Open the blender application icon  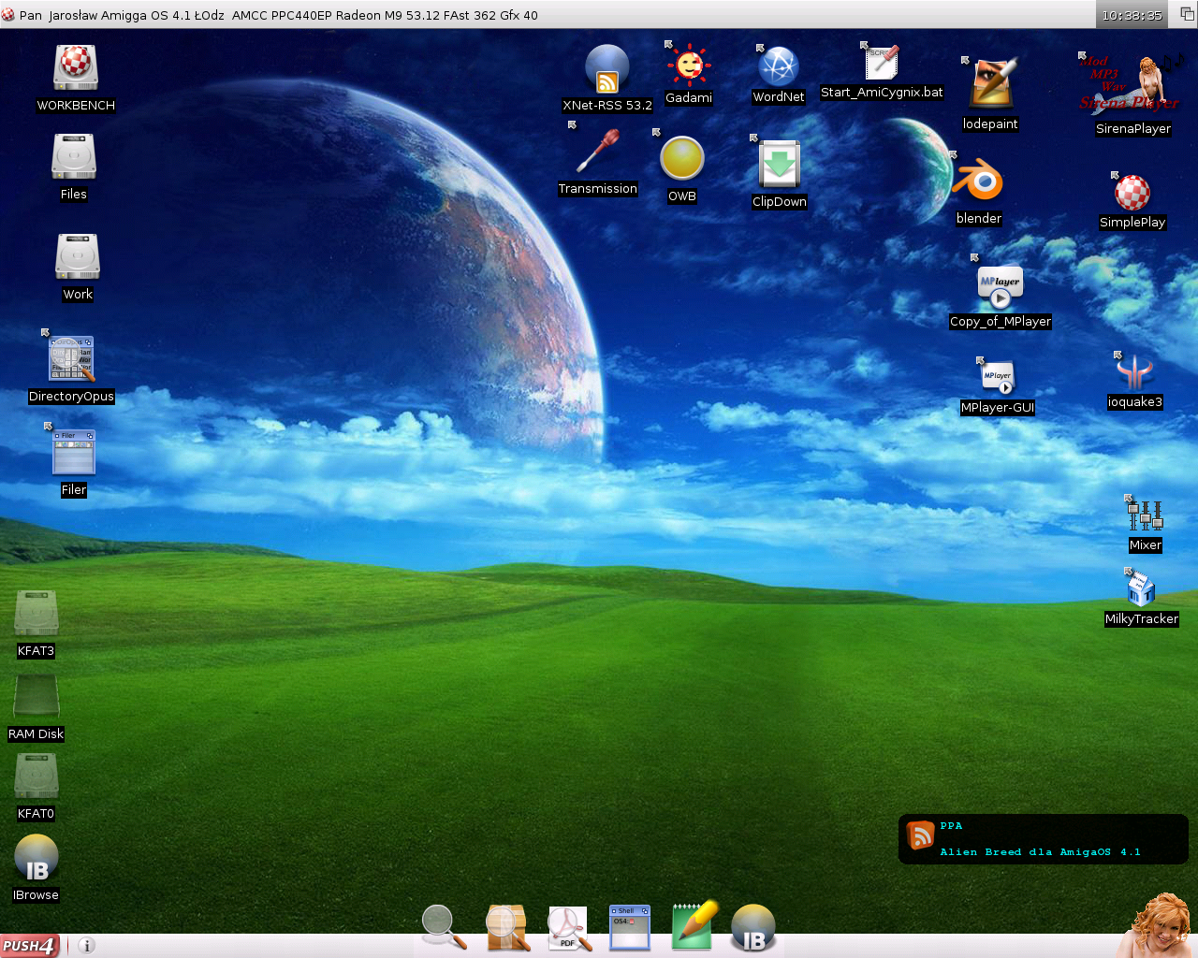pos(979,181)
